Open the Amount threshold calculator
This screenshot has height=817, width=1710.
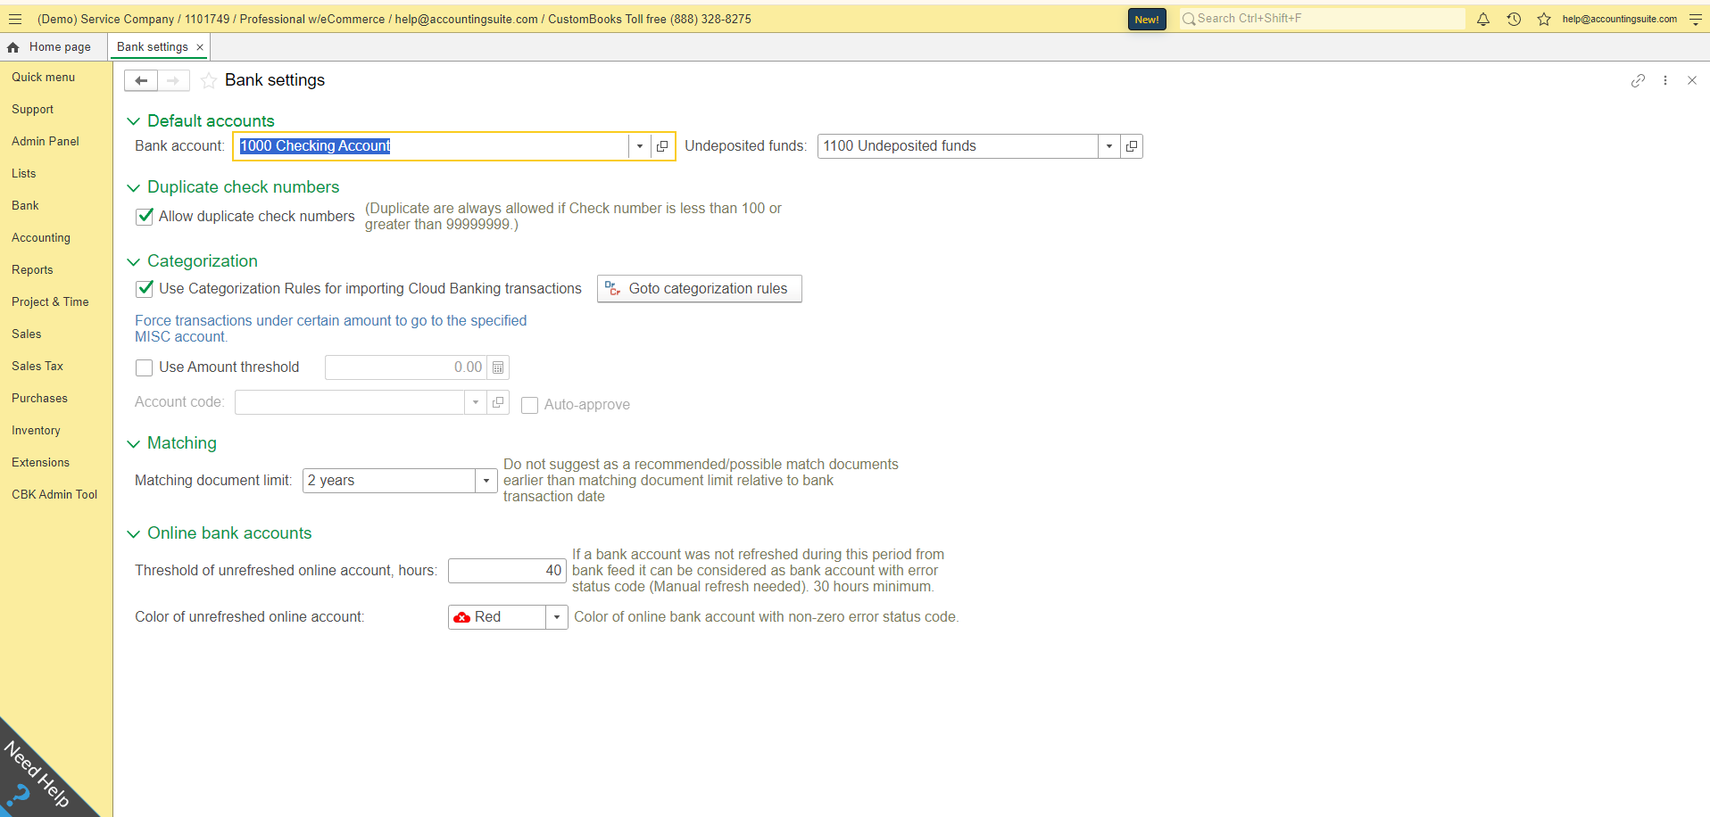(498, 367)
